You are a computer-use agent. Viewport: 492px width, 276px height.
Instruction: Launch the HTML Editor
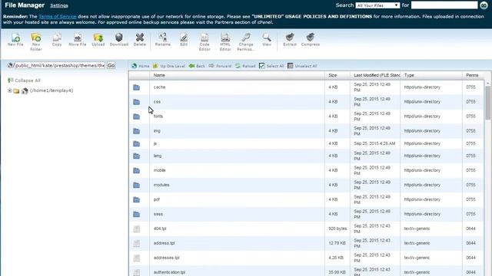(225, 42)
